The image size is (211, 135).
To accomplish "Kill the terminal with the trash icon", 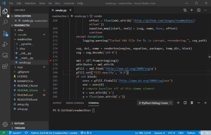I will pos(192,103).
